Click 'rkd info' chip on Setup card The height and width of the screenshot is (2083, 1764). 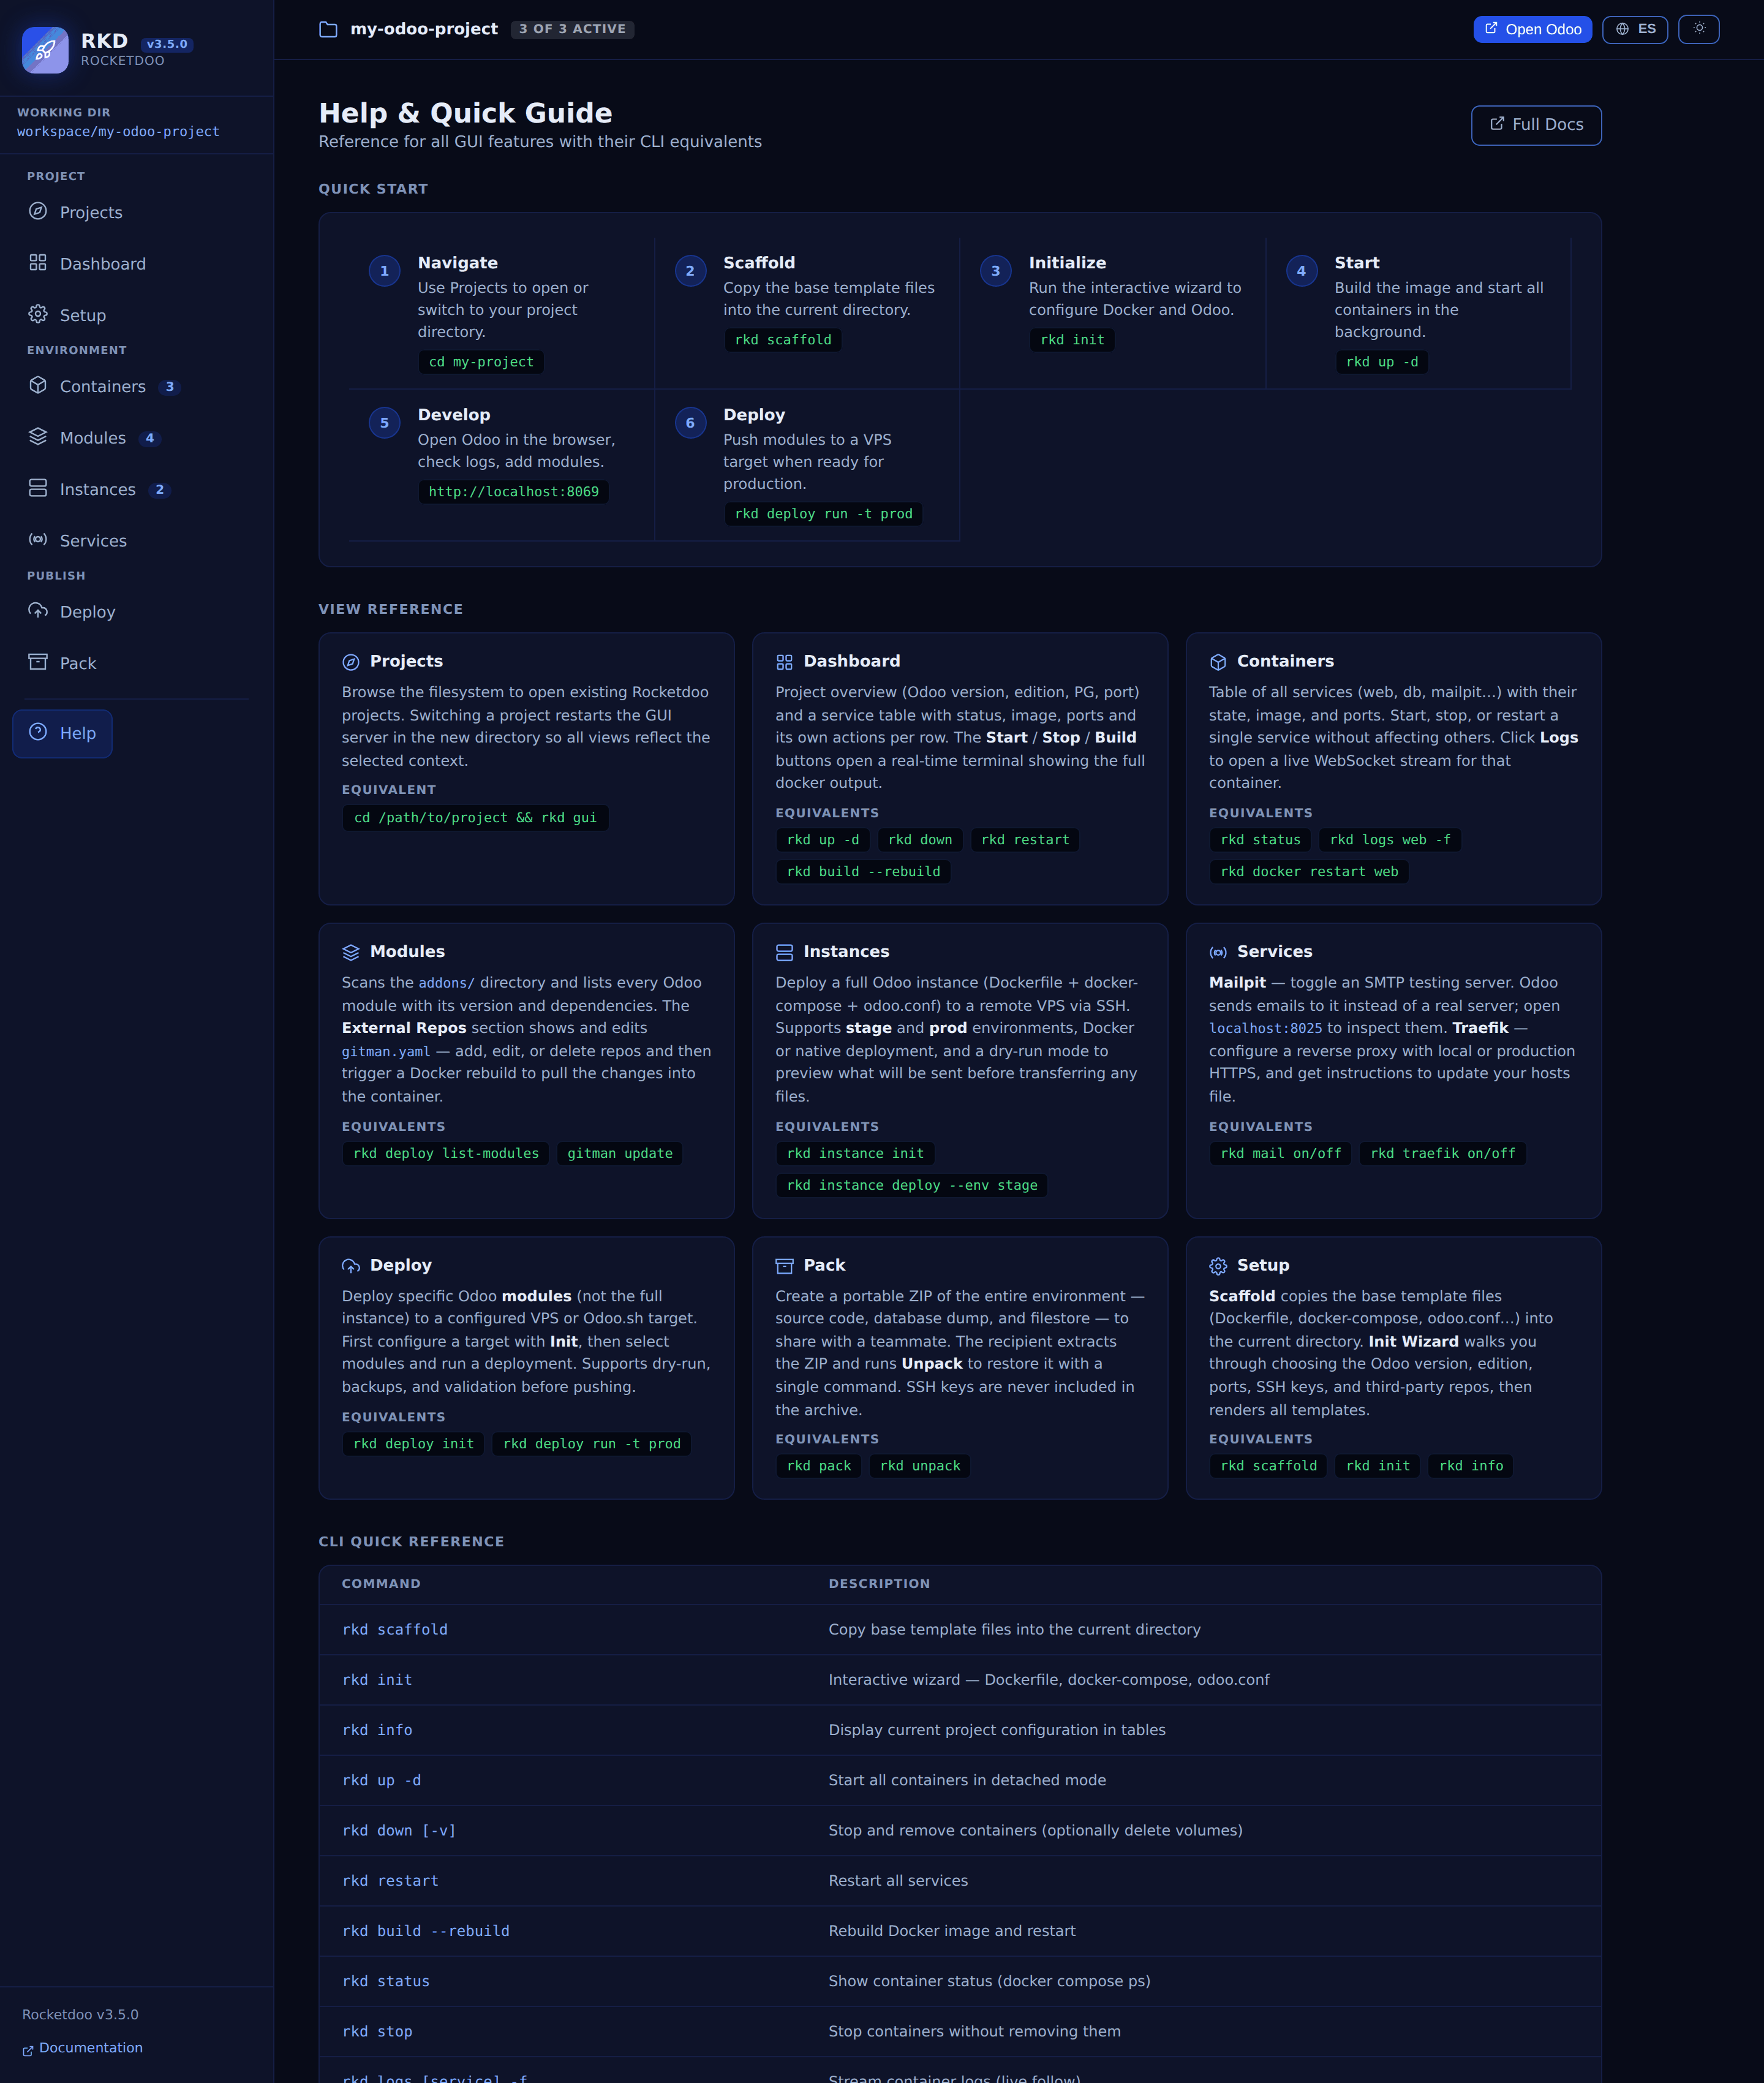(x=1471, y=1466)
